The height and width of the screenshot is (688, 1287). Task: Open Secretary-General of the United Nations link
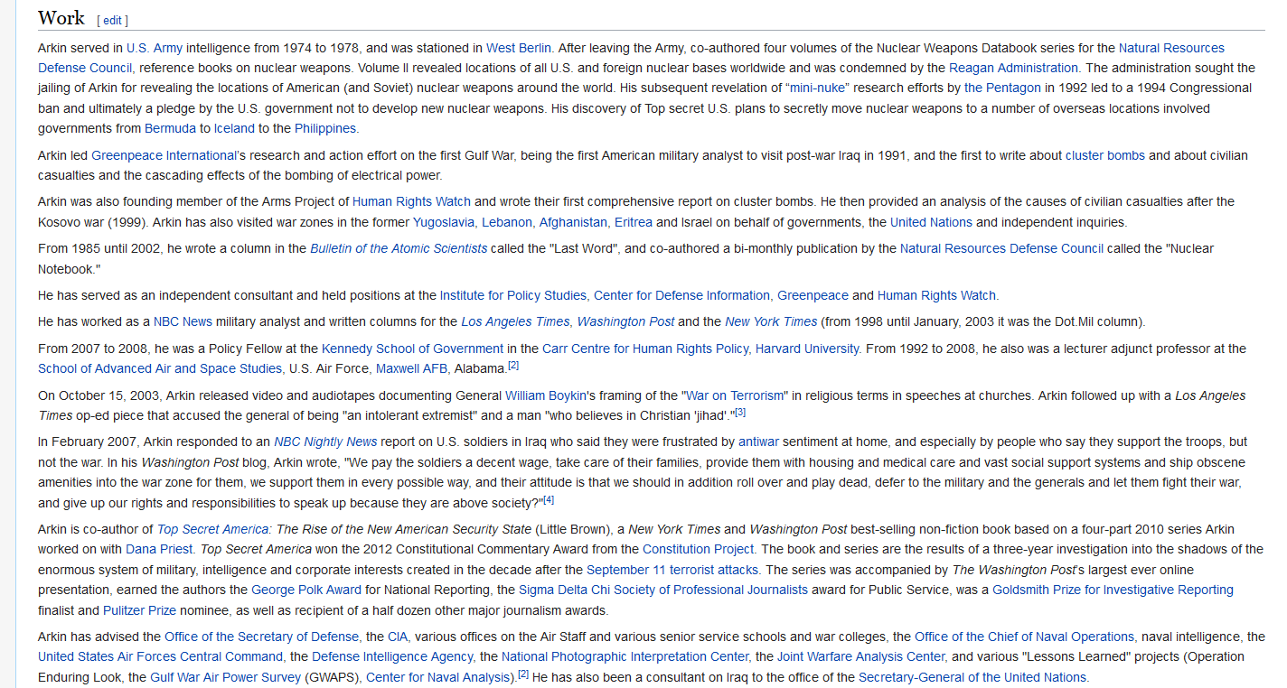(x=973, y=677)
